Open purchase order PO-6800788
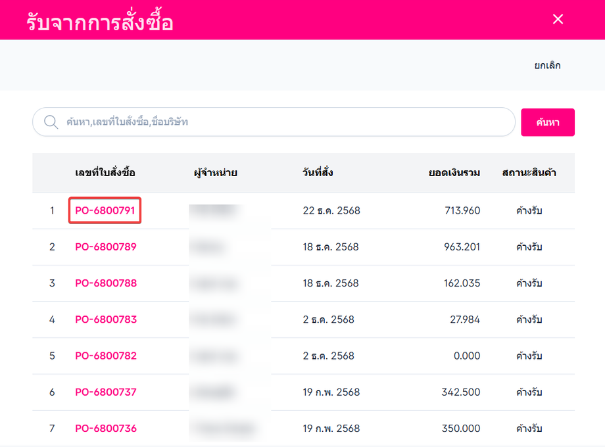This screenshot has width=605, height=447. [106, 283]
